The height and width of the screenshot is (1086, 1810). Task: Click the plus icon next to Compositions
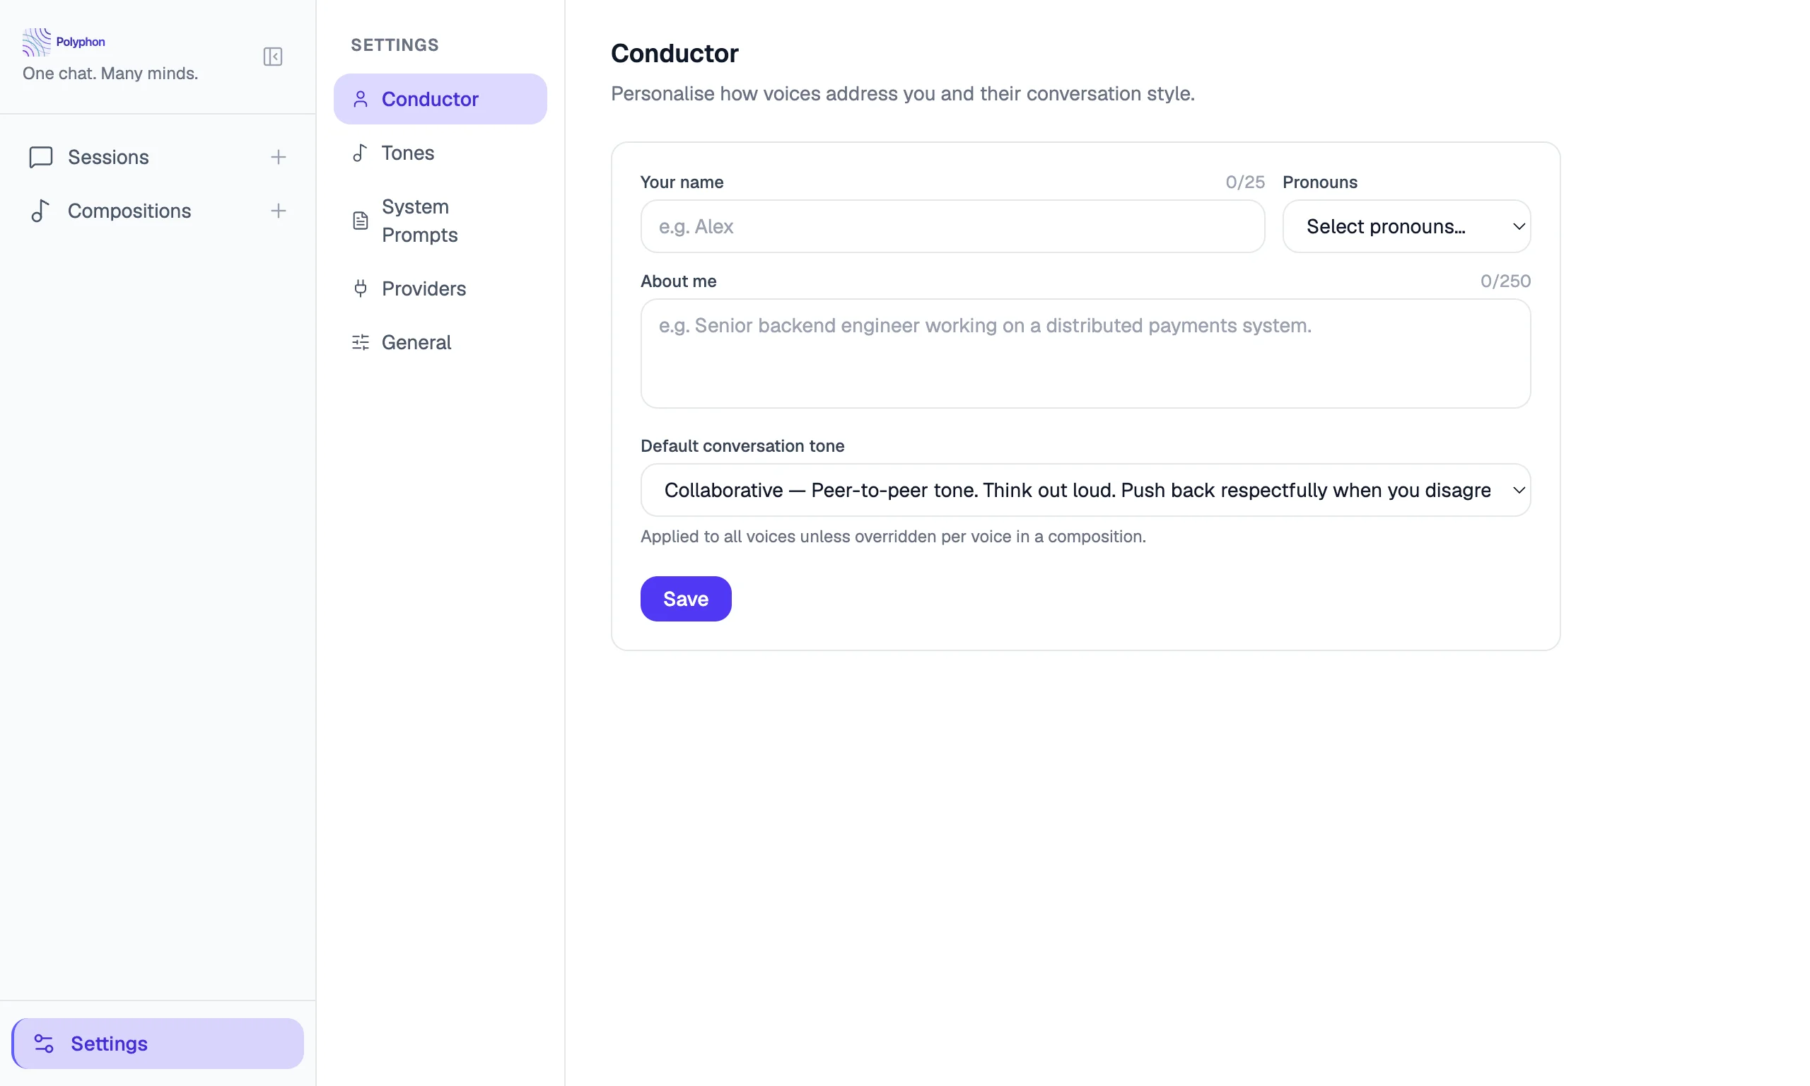278,211
